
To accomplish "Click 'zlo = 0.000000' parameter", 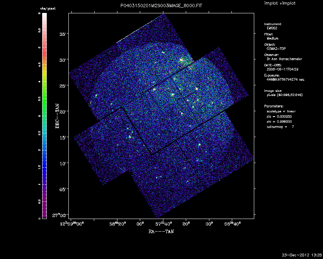I will coord(279,117).
